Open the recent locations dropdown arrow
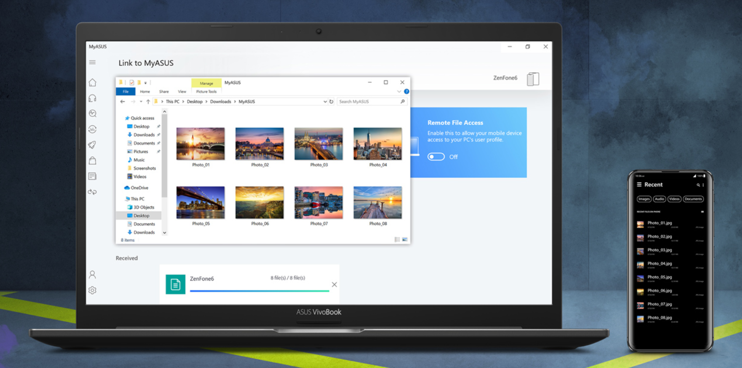The height and width of the screenshot is (368, 742). [x=141, y=102]
